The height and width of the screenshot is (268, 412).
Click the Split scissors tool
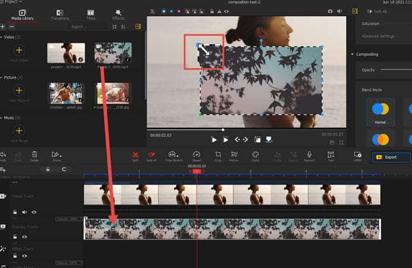(135, 156)
